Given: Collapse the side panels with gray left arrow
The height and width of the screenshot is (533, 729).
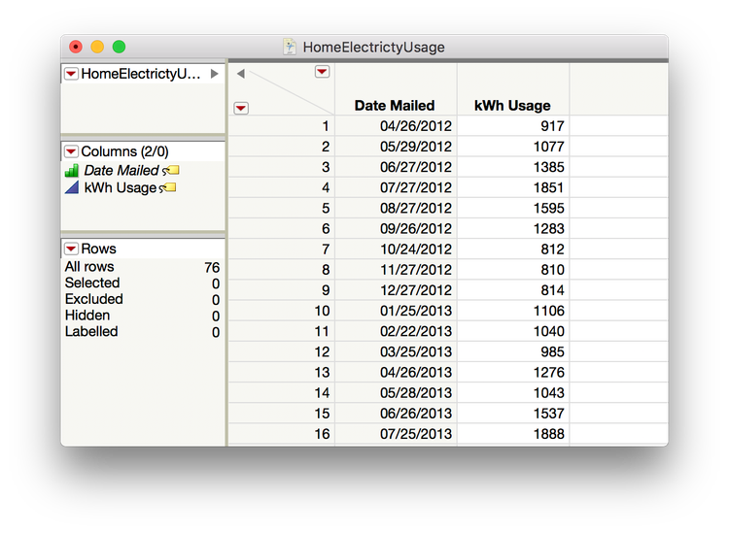Looking at the screenshot, I should pos(240,73).
